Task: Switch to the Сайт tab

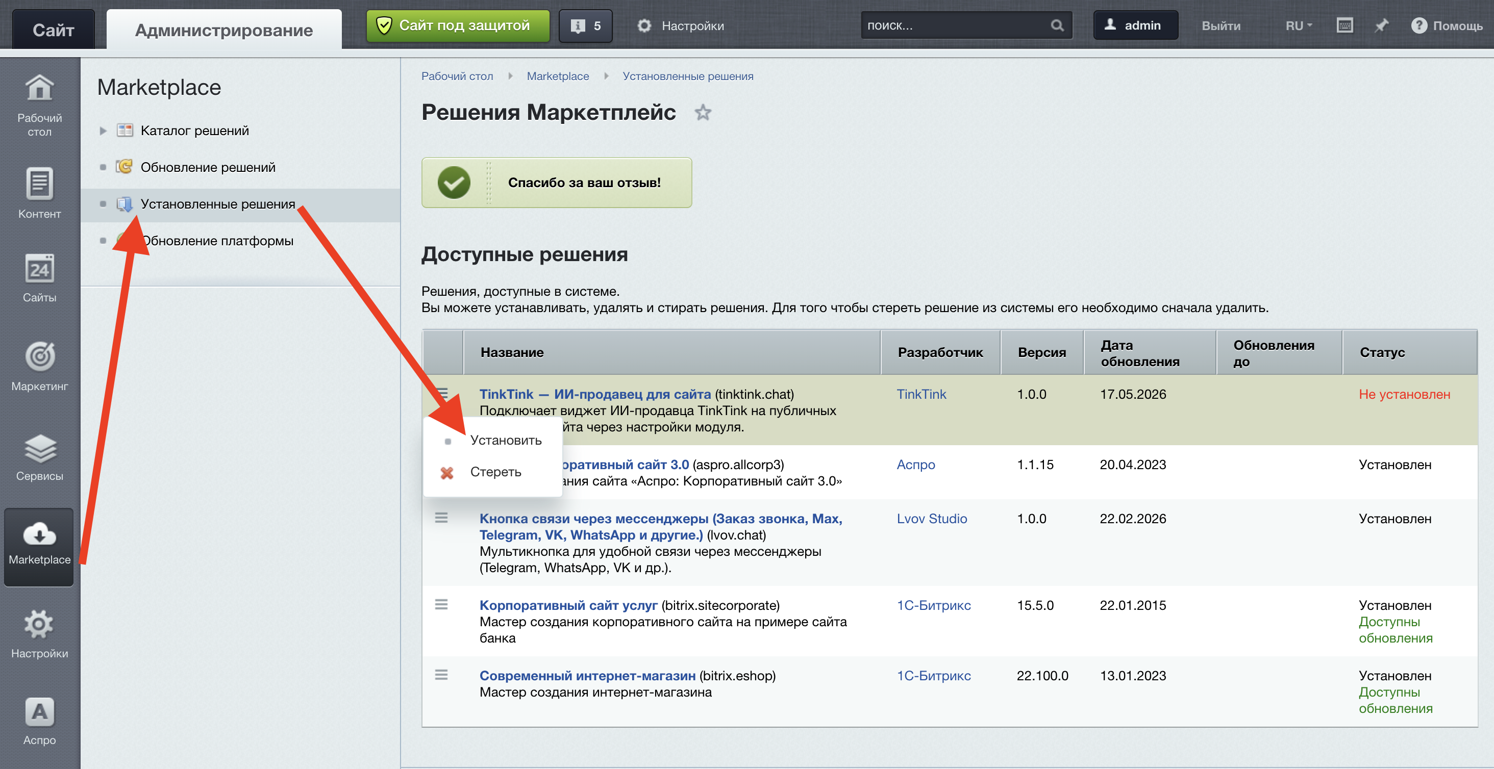Action: click(x=54, y=29)
